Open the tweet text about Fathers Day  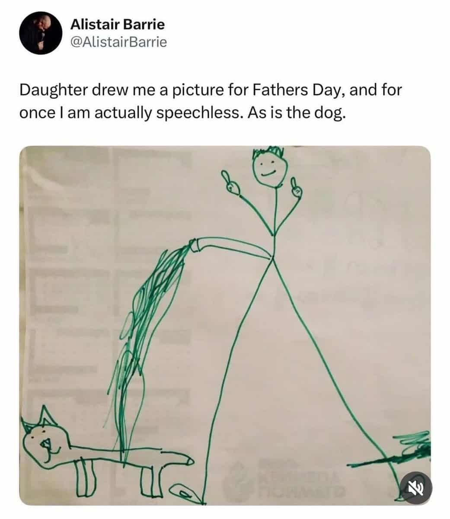point(211,101)
